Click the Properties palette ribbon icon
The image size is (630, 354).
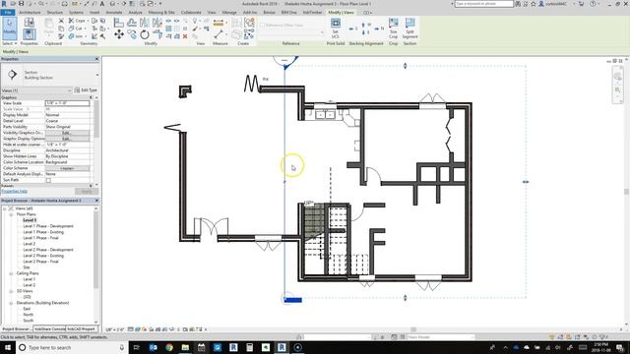tap(29, 34)
